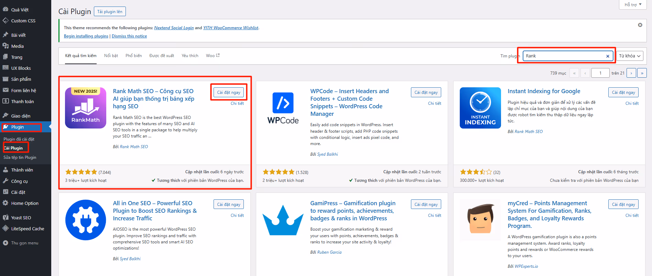Click the myCred character logo
Screen dimensions: 652x276
click(480, 220)
